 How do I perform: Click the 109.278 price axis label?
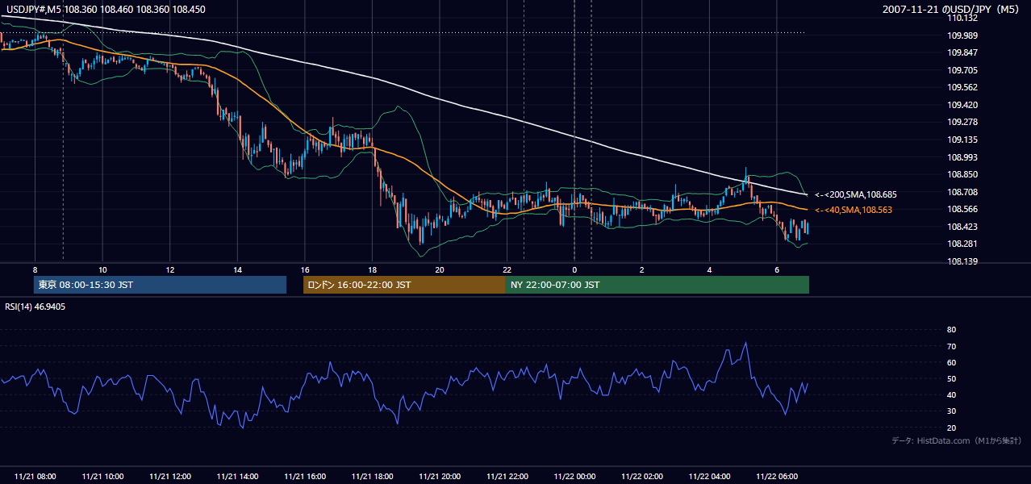963,122
